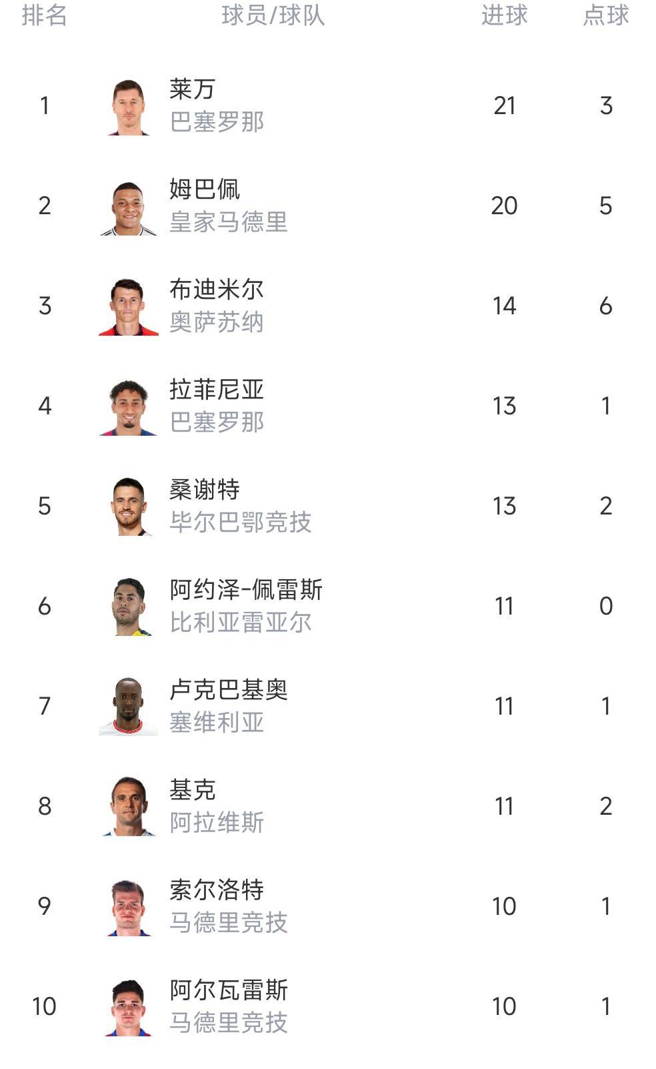Open player name 索尔洛特
The image size is (656, 1069).
tap(217, 889)
